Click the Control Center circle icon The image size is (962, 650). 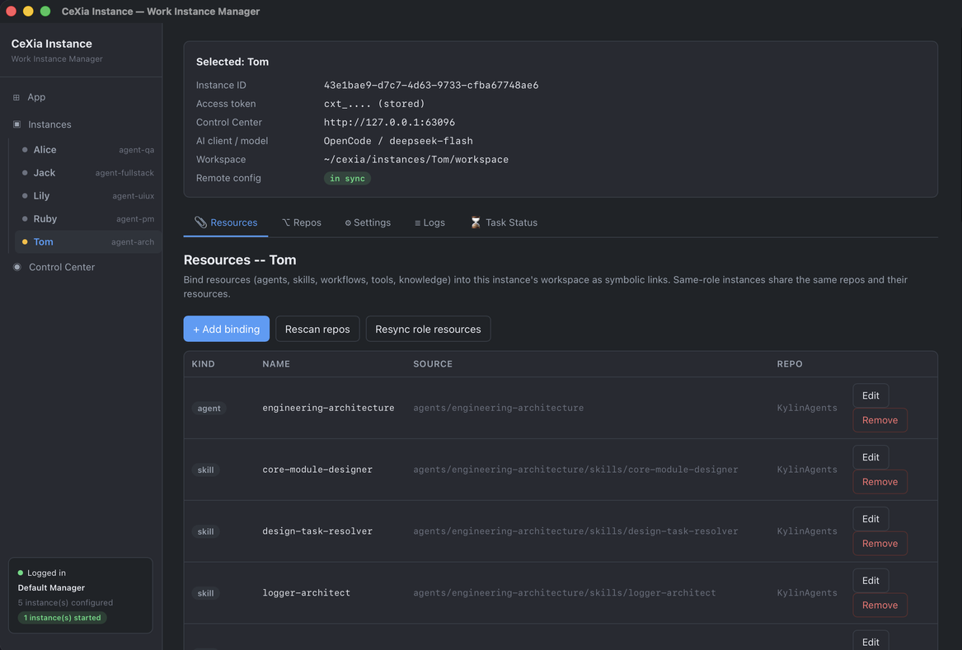[17, 268]
